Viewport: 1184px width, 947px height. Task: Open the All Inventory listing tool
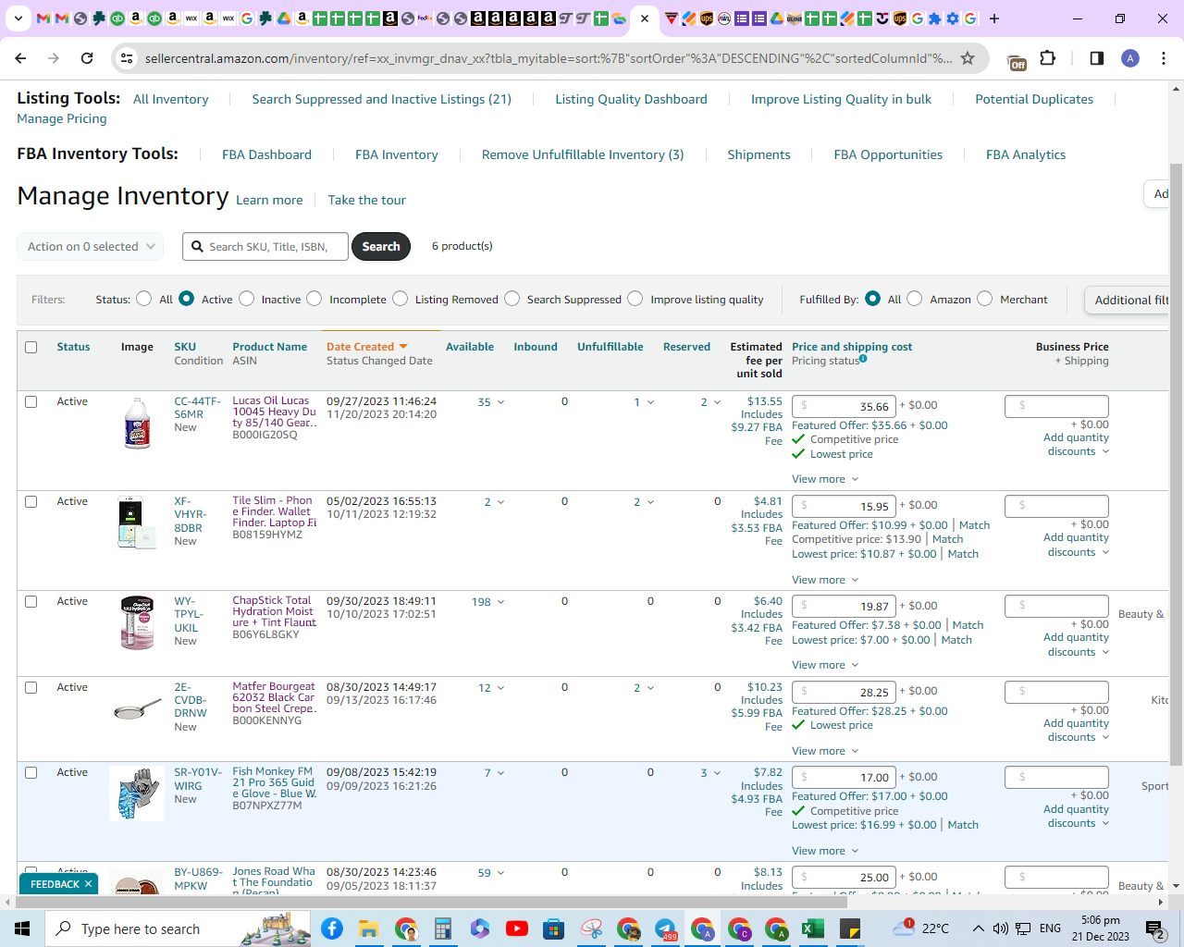tap(171, 99)
